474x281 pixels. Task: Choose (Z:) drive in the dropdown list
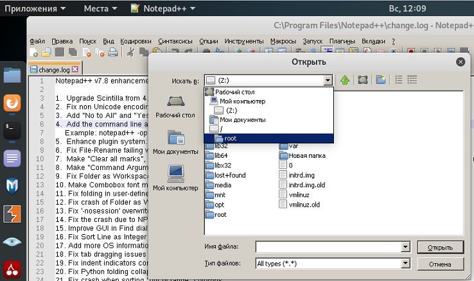269,110
